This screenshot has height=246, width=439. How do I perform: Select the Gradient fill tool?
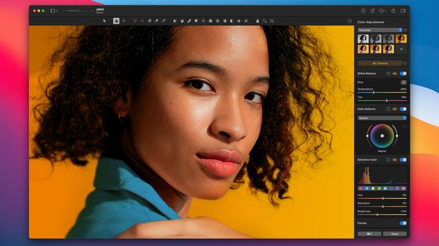click(175, 21)
